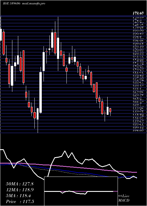Click the '5MA : 118.4' reading
This screenshot has height=206, width=147.
pos(18,196)
